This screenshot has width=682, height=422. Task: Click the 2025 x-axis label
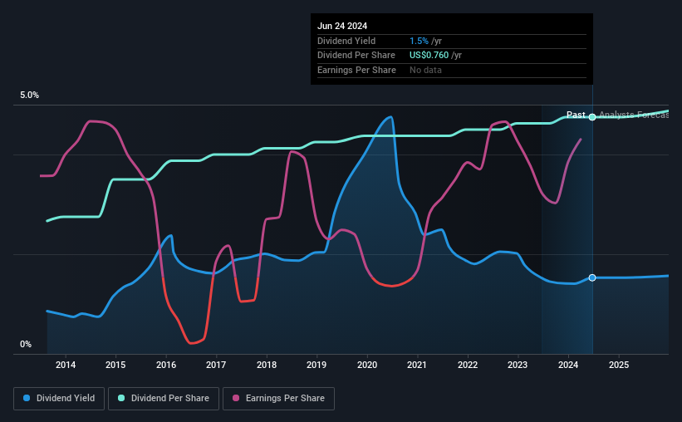(619, 365)
